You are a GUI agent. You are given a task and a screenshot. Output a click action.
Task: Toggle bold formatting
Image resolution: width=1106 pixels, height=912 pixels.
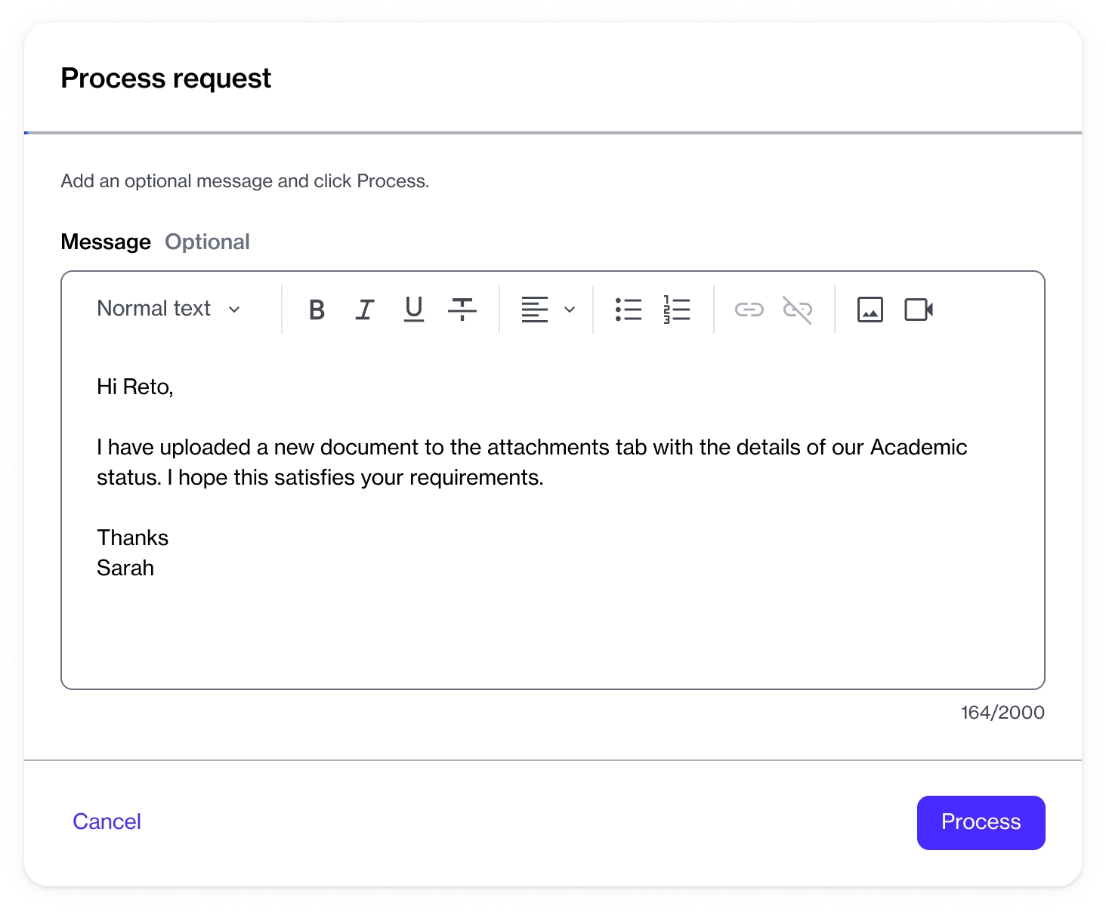(x=317, y=310)
